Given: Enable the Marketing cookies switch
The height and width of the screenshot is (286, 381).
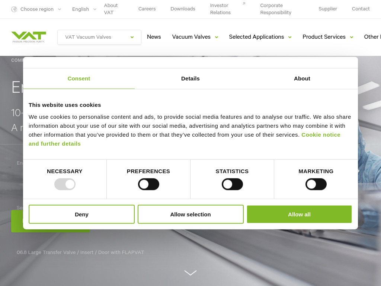Looking at the screenshot, I should pos(316,184).
